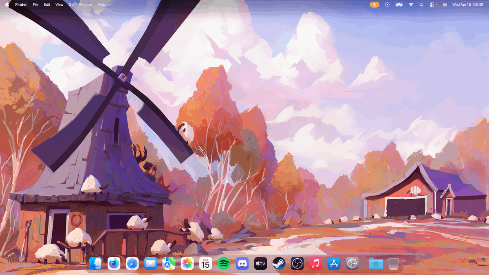Open the Music app

(315, 264)
